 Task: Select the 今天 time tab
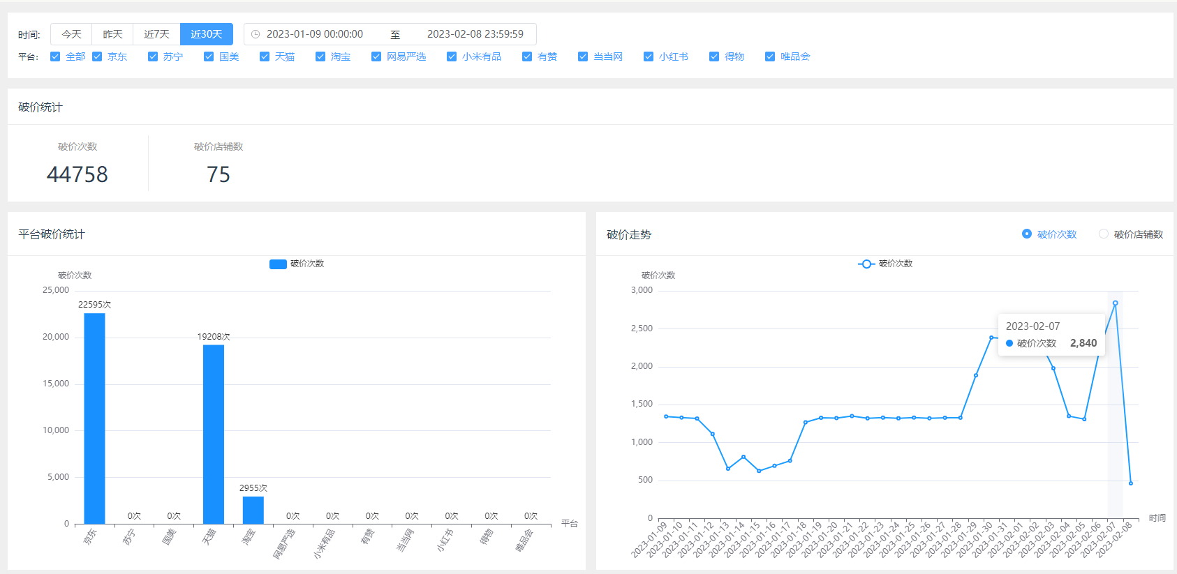click(x=71, y=34)
